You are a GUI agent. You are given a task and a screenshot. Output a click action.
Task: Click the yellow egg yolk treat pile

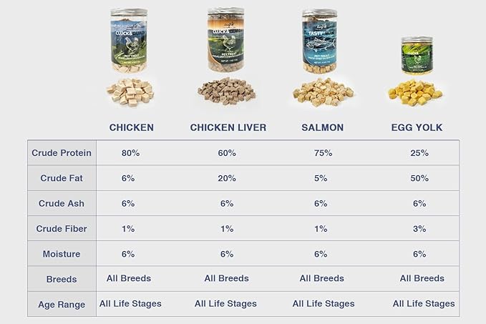pos(415,92)
